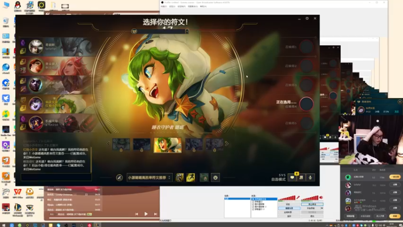403x227 pixels.
Task: Click the yellow button on first player row
Action: click(395, 177)
